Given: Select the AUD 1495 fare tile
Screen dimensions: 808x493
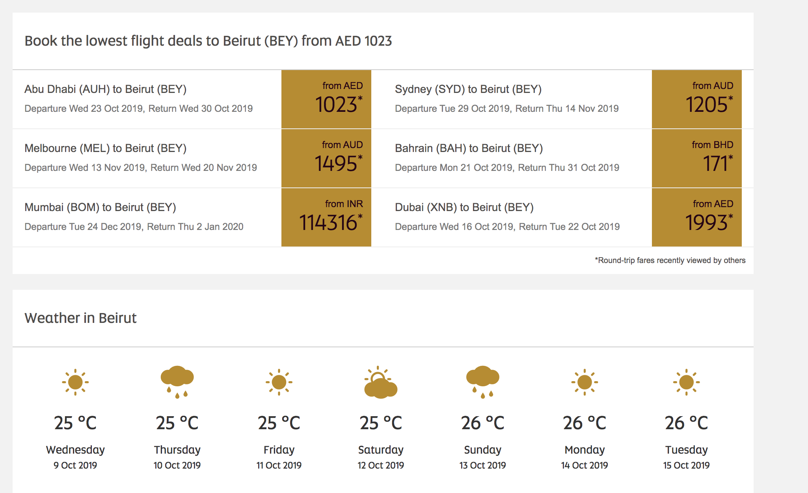Looking at the screenshot, I should (x=326, y=158).
